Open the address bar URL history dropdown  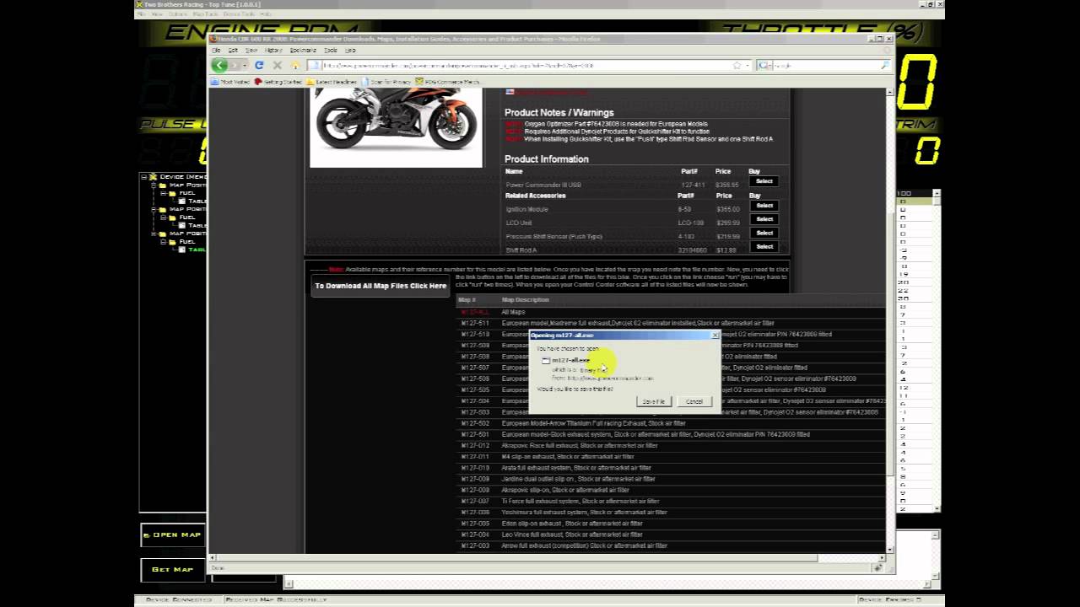(x=747, y=65)
